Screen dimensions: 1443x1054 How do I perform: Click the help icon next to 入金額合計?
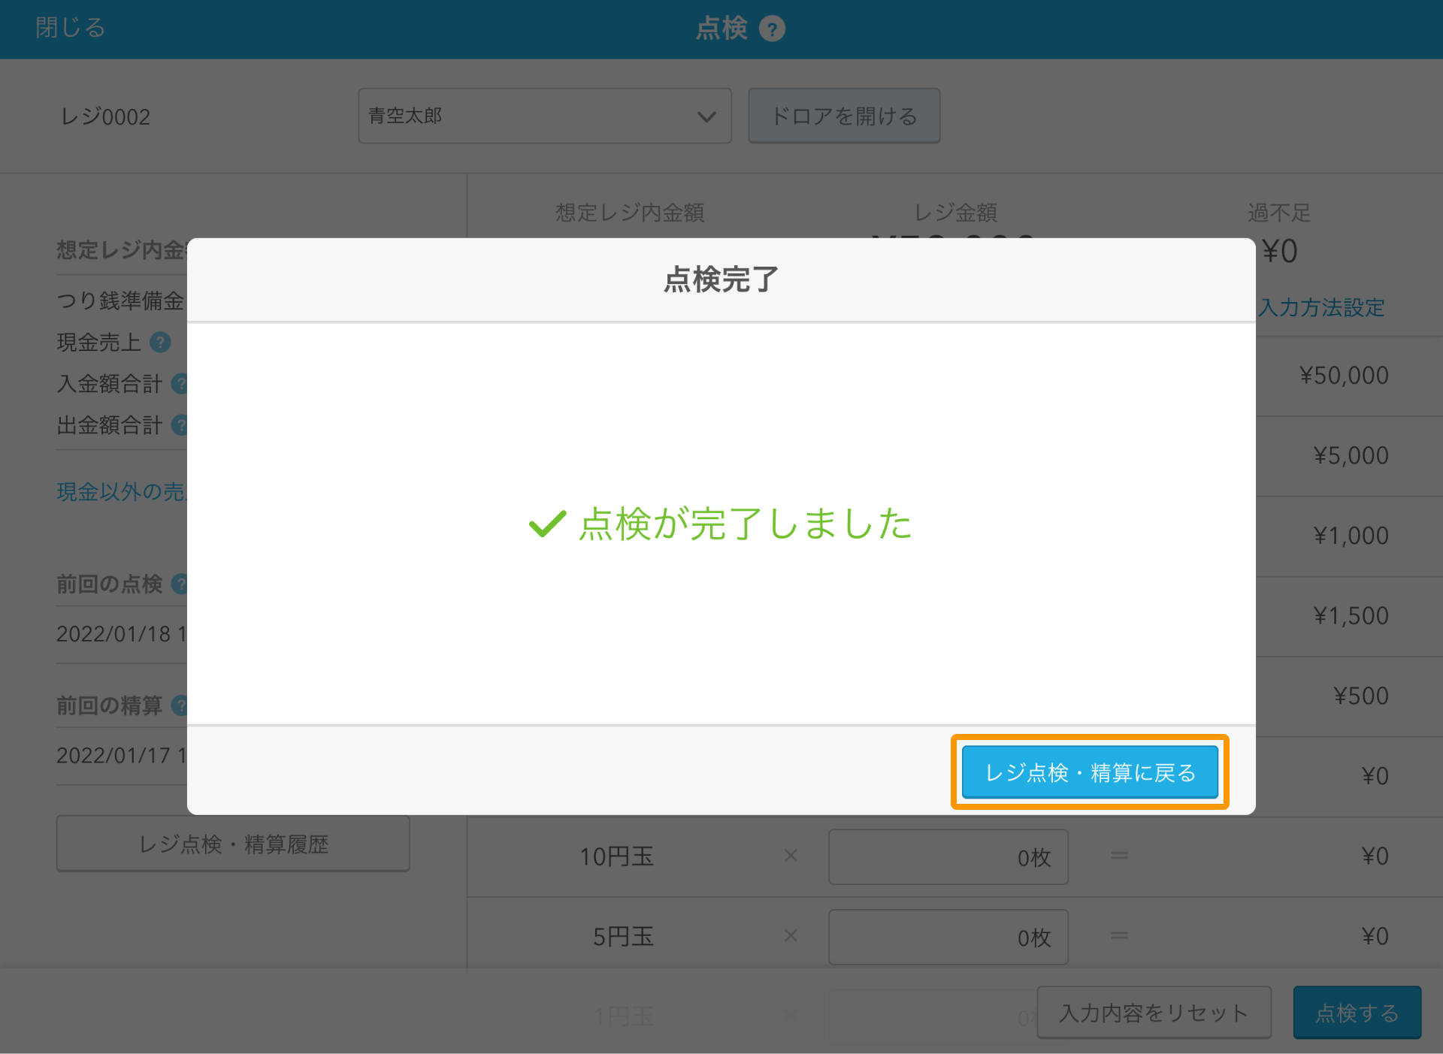click(x=180, y=384)
